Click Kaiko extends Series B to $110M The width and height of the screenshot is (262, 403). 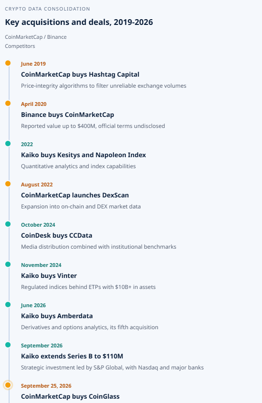(72, 356)
